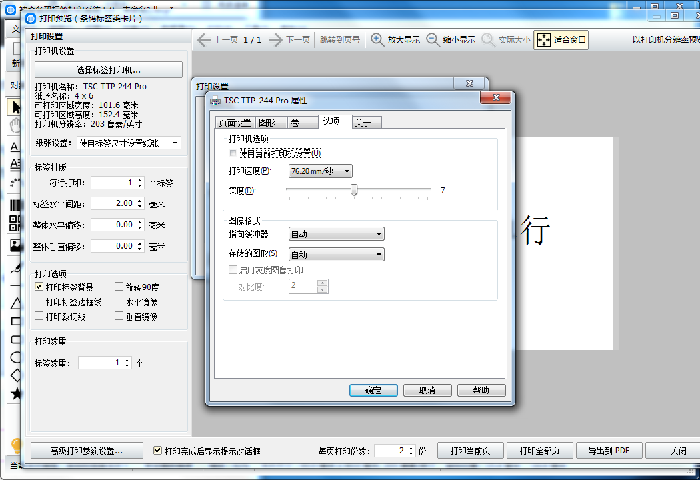Go to previous page with left arrow
The height and width of the screenshot is (480, 700).
(x=205, y=40)
